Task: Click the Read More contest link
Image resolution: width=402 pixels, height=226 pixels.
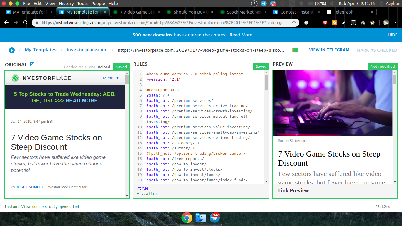Action: tap(241, 35)
